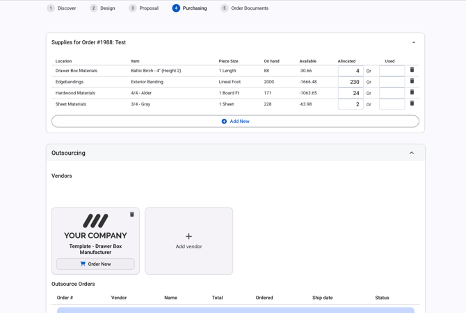466x313 pixels.
Task: Click the On hand column header
Action: (272, 61)
